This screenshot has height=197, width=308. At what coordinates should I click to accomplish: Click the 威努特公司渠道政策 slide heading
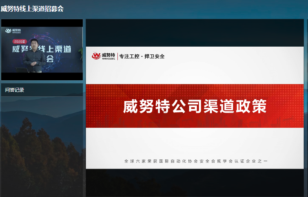[195, 106]
